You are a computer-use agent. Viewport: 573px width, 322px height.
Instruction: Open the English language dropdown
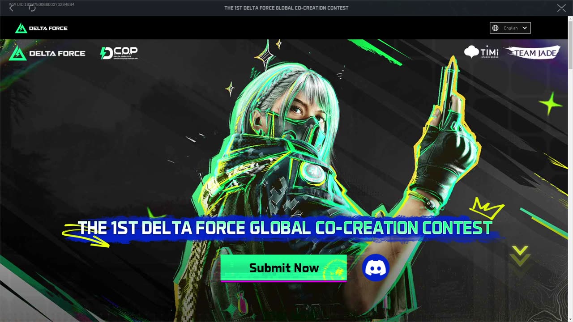tap(510, 28)
